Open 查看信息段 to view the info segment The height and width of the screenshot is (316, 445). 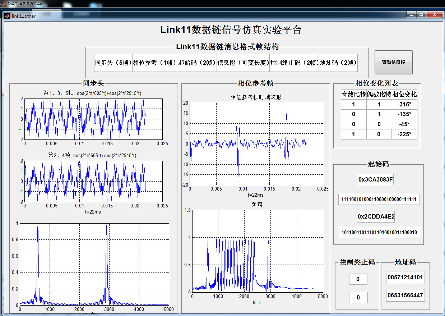394,62
